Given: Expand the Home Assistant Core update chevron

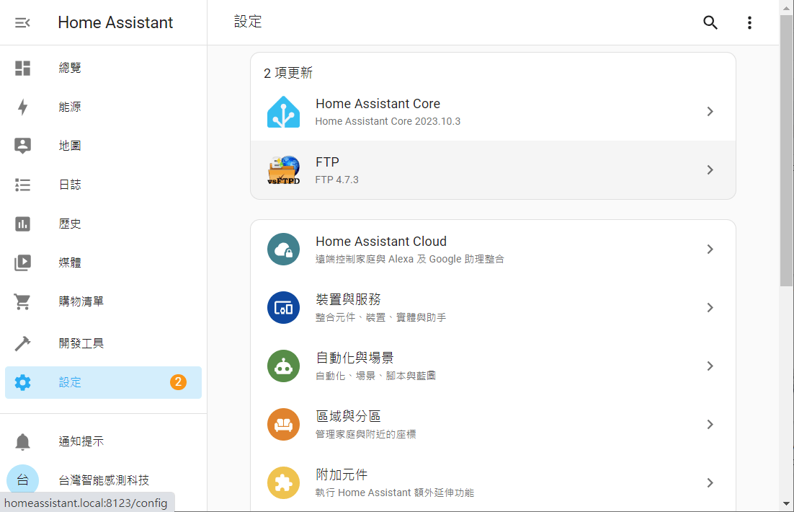Looking at the screenshot, I should pos(710,112).
